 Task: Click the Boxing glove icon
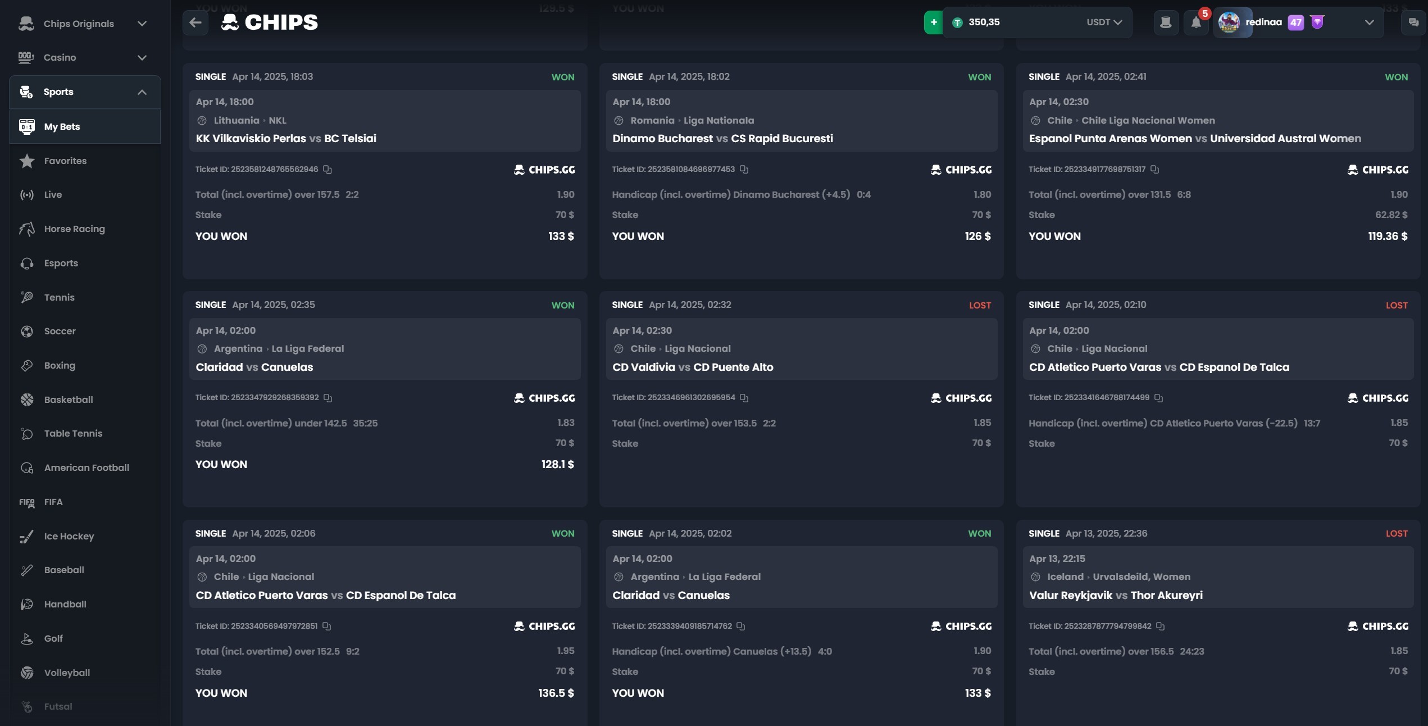coord(27,365)
